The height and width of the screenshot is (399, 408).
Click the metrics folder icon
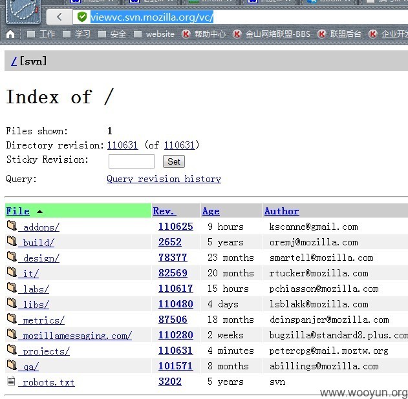tap(12, 318)
